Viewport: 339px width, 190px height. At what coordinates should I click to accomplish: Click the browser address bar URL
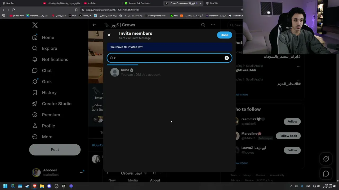pyautogui.click(x=113, y=10)
